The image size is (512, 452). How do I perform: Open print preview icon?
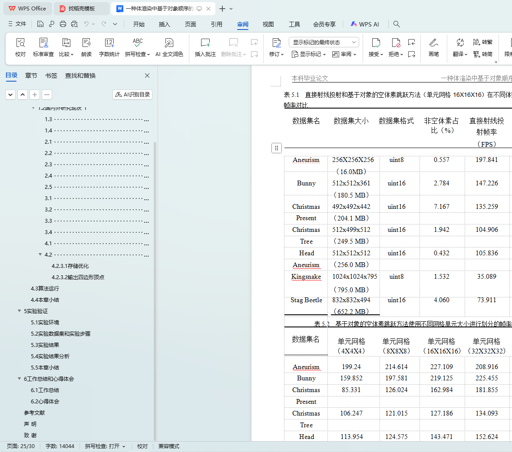pyautogui.click(x=74, y=24)
